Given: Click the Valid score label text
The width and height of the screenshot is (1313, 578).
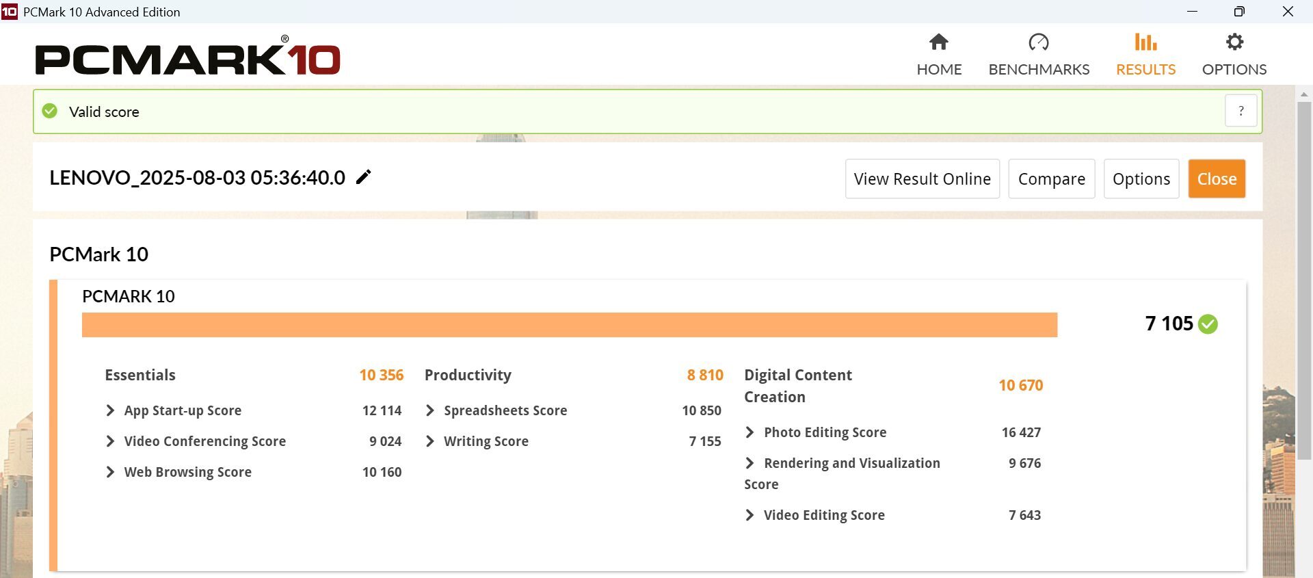Looking at the screenshot, I should pyautogui.click(x=104, y=111).
